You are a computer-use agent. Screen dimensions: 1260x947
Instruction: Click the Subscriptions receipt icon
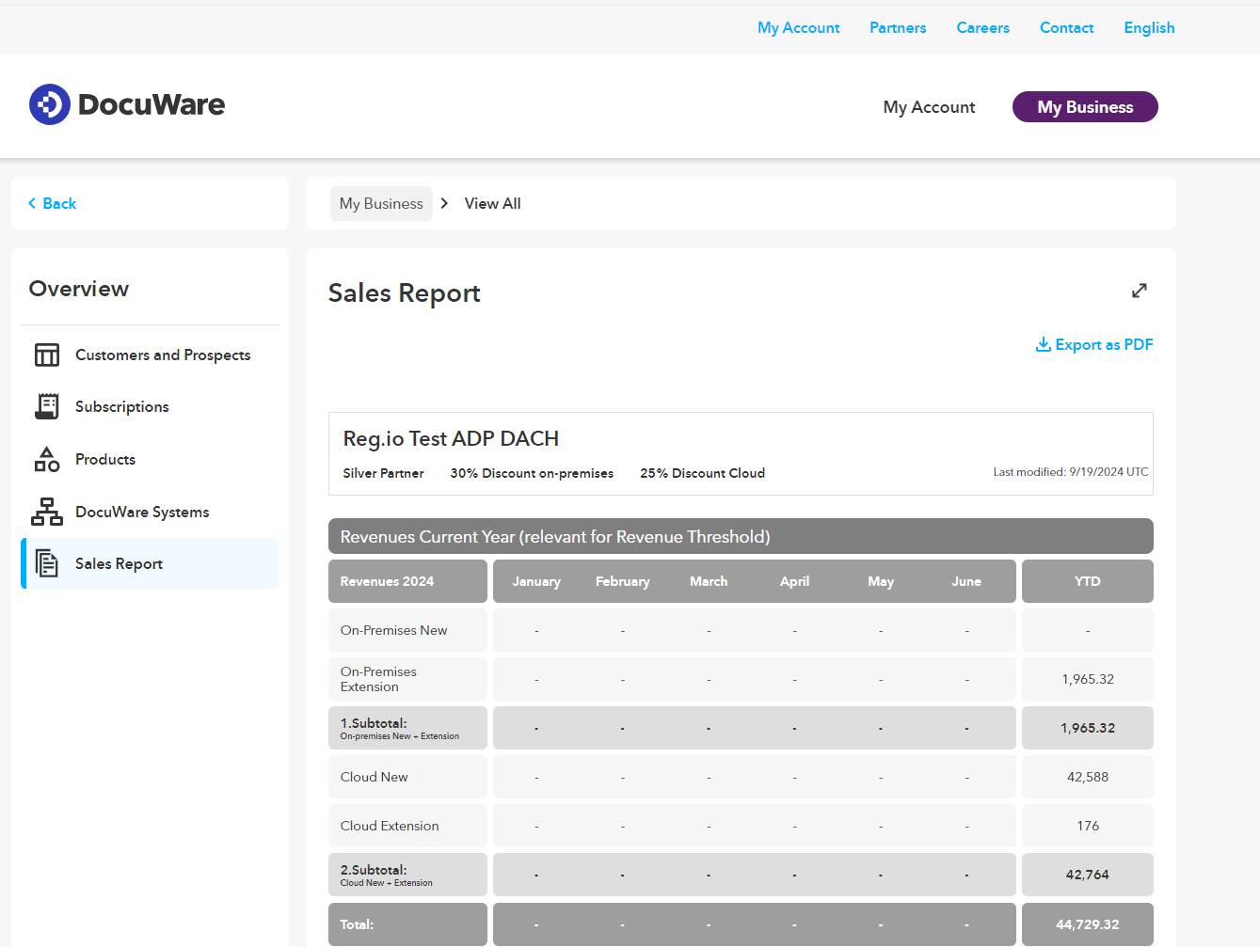tap(47, 406)
